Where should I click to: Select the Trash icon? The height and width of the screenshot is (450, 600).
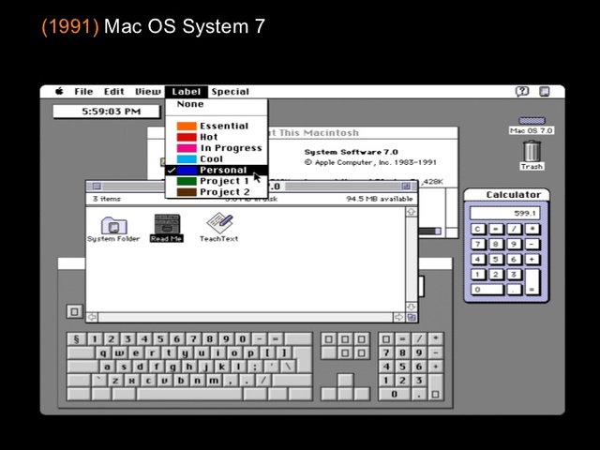(x=532, y=151)
